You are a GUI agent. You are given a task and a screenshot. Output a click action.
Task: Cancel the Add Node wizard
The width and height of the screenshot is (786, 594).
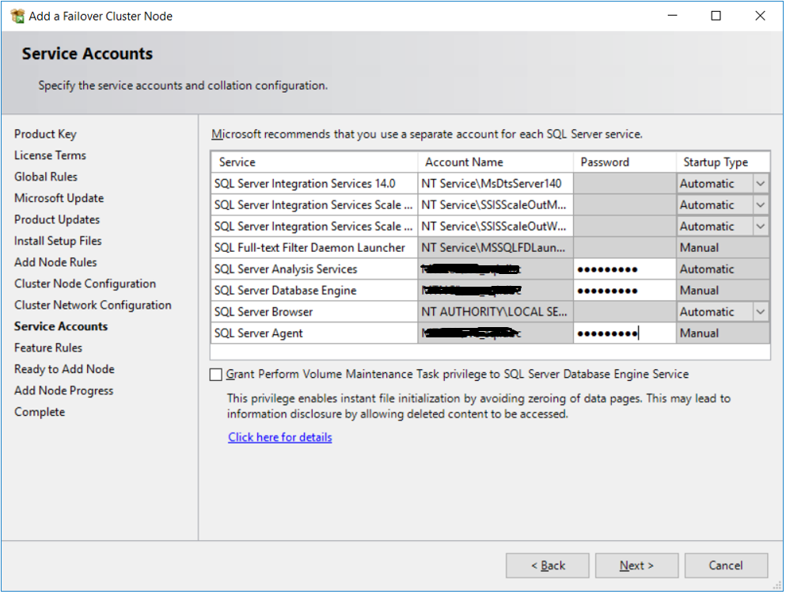pos(726,565)
